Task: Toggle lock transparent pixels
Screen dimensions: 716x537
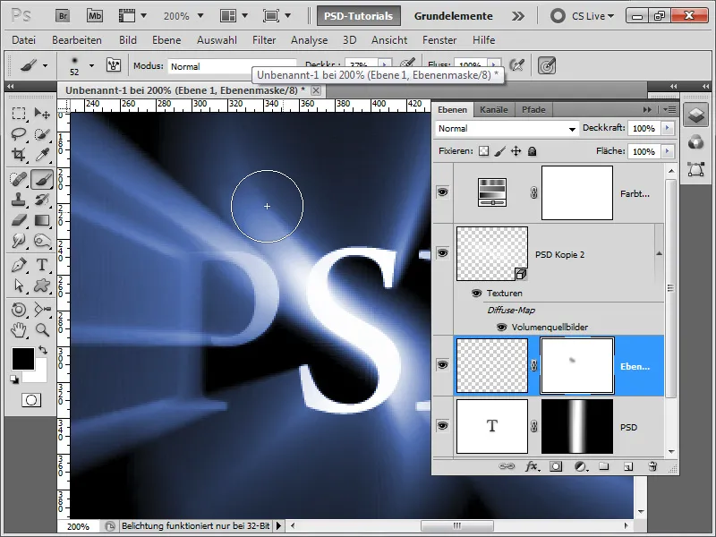Action: tap(483, 151)
